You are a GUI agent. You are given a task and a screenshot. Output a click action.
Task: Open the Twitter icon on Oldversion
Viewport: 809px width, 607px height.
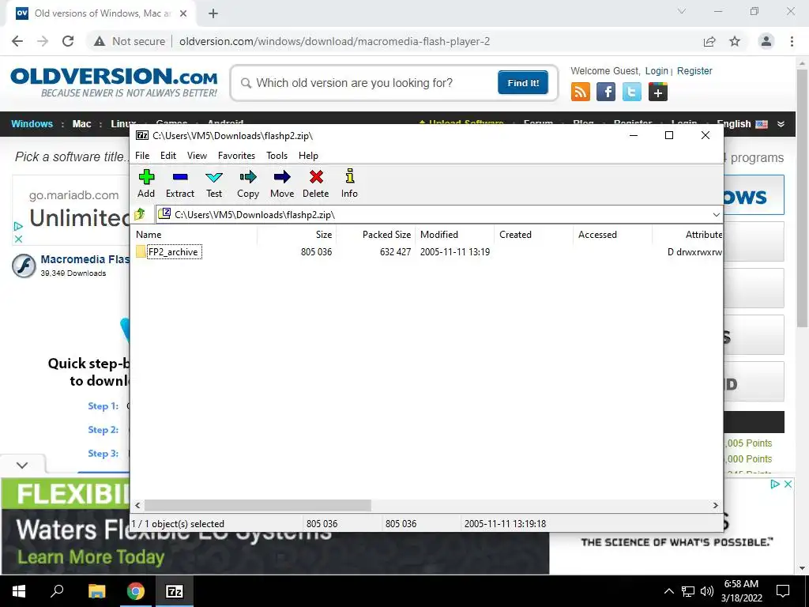631,92
